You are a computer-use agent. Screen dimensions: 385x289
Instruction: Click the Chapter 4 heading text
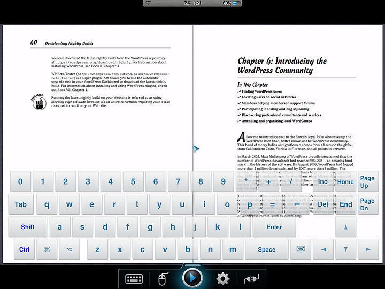[x=282, y=65]
